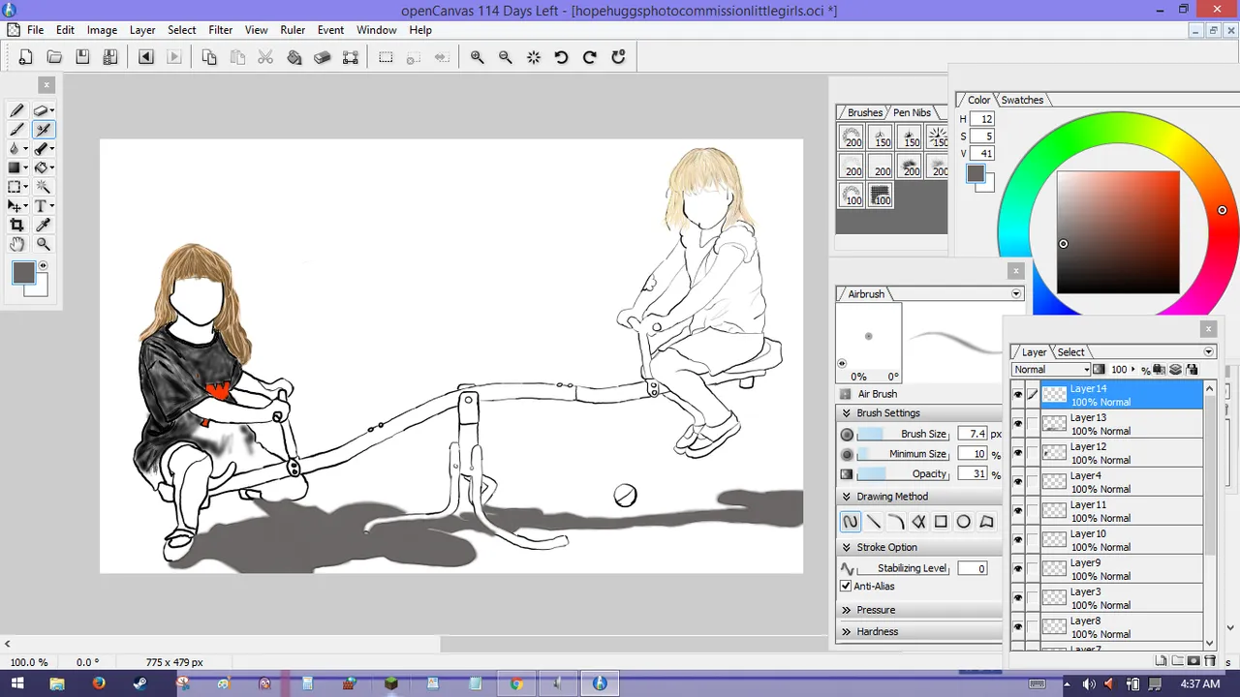Switch to the Pen Nibs tab
This screenshot has height=697, width=1240.
click(912, 112)
